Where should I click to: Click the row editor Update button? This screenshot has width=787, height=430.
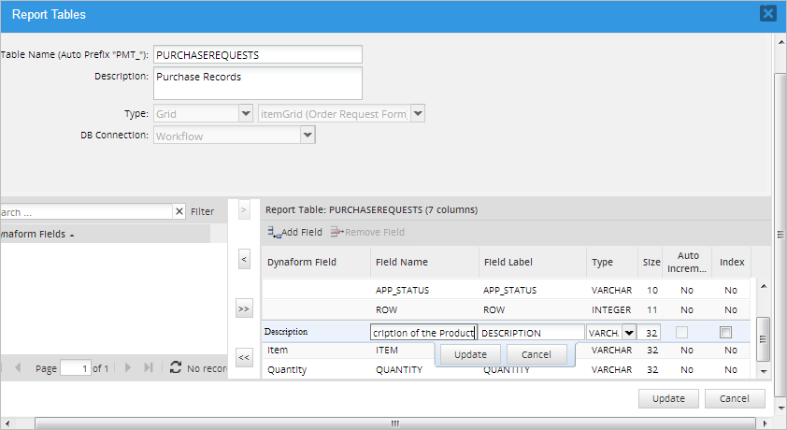(470, 355)
